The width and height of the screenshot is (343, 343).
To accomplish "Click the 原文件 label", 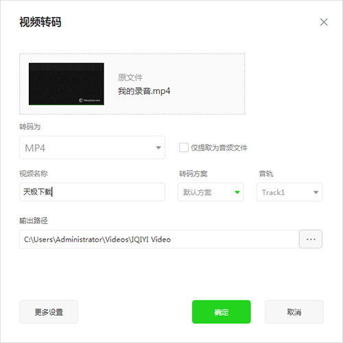I will tap(130, 78).
